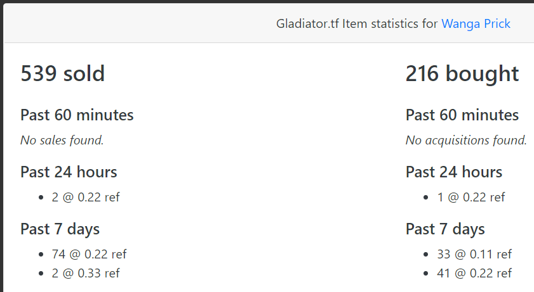The width and height of the screenshot is (534, 292).
Task: Select Past 24 hours heading under sold
Action: (69, 172)
